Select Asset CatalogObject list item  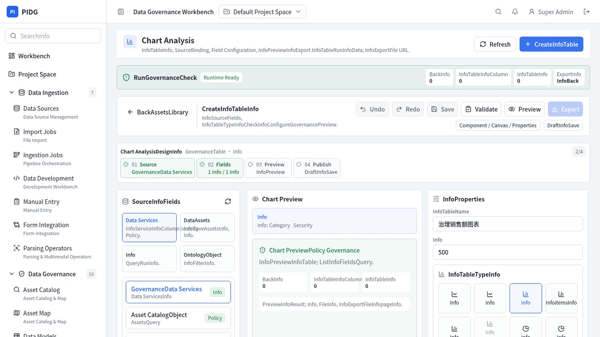click(x=178, y=318)
